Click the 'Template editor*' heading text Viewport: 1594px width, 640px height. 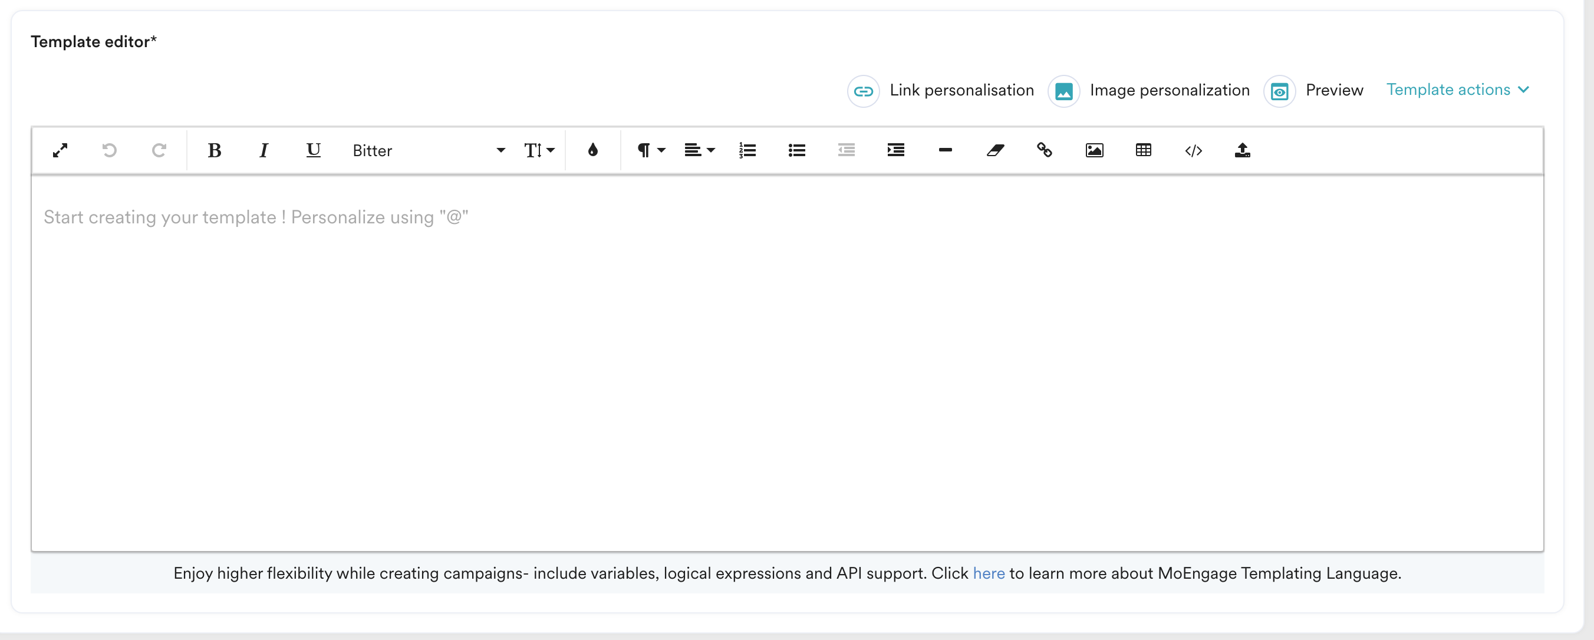pyautogui.click(x=94, y=41)
